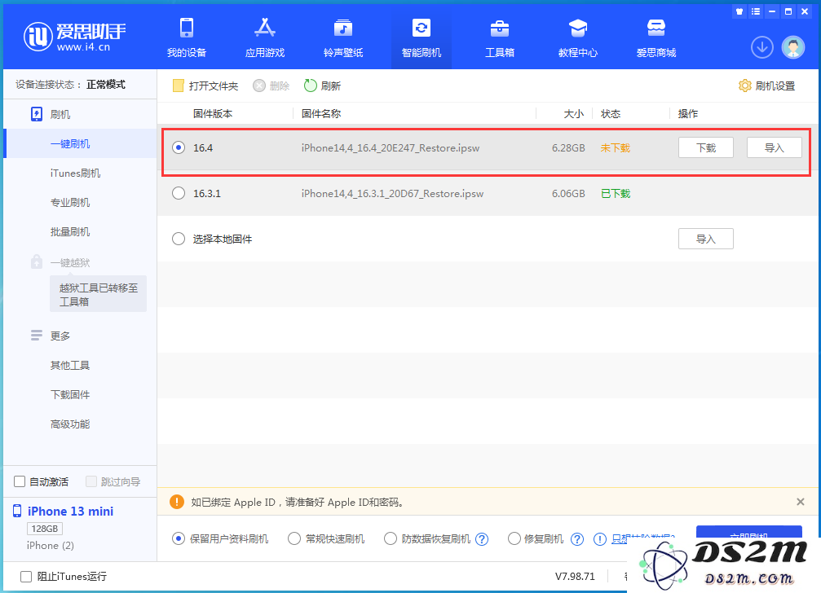This screenshot has height=593, width=821.
Task: Click the partly hidden blue flash button
Action: click(748, 531)
